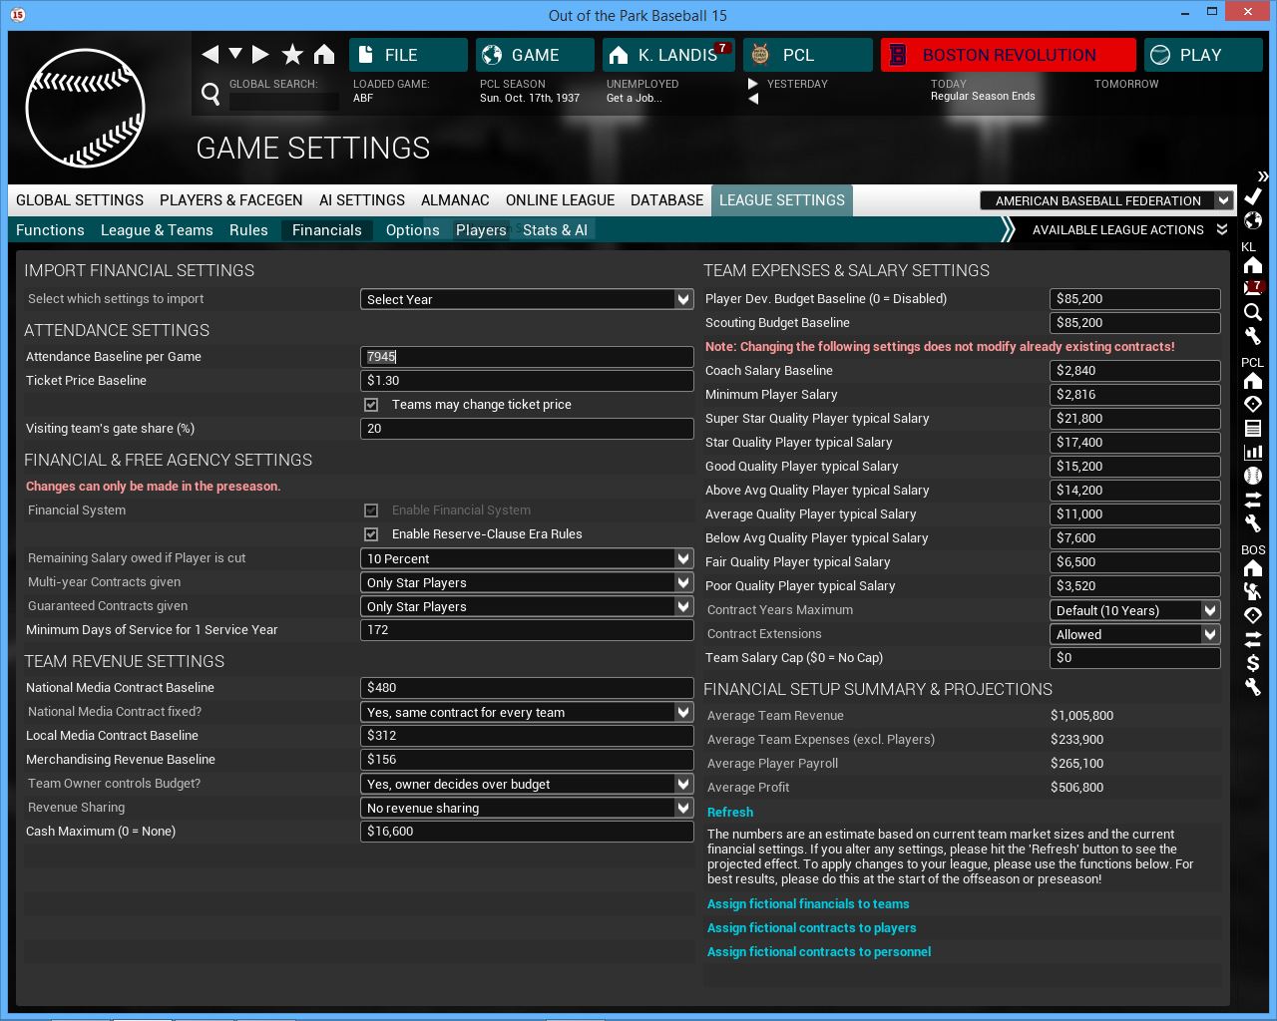Open the BOS finances dollar icon
Image resolution: width=1277 pixels, height=1021 pixels.
click(x=1253, y=663)
